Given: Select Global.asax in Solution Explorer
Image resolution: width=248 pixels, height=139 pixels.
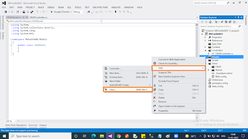Looking at the screenshot, I should point(217,80).
